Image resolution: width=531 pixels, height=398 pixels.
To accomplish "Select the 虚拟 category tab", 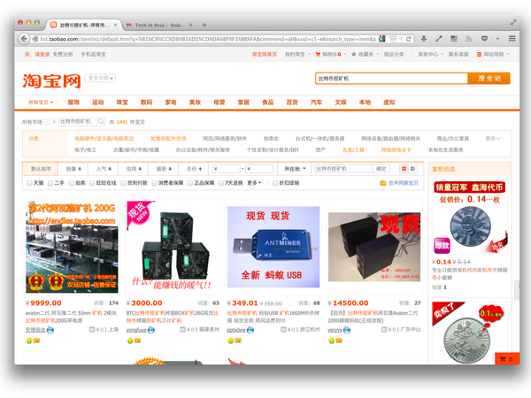I will [x=389, y=103].
